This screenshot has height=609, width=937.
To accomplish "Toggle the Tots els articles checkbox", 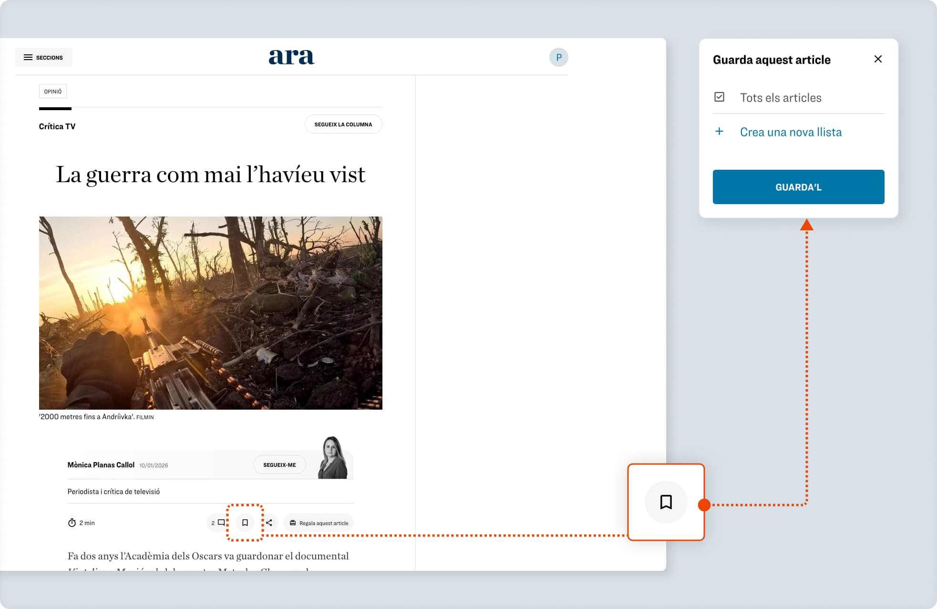I will click(x=719, y=97).
